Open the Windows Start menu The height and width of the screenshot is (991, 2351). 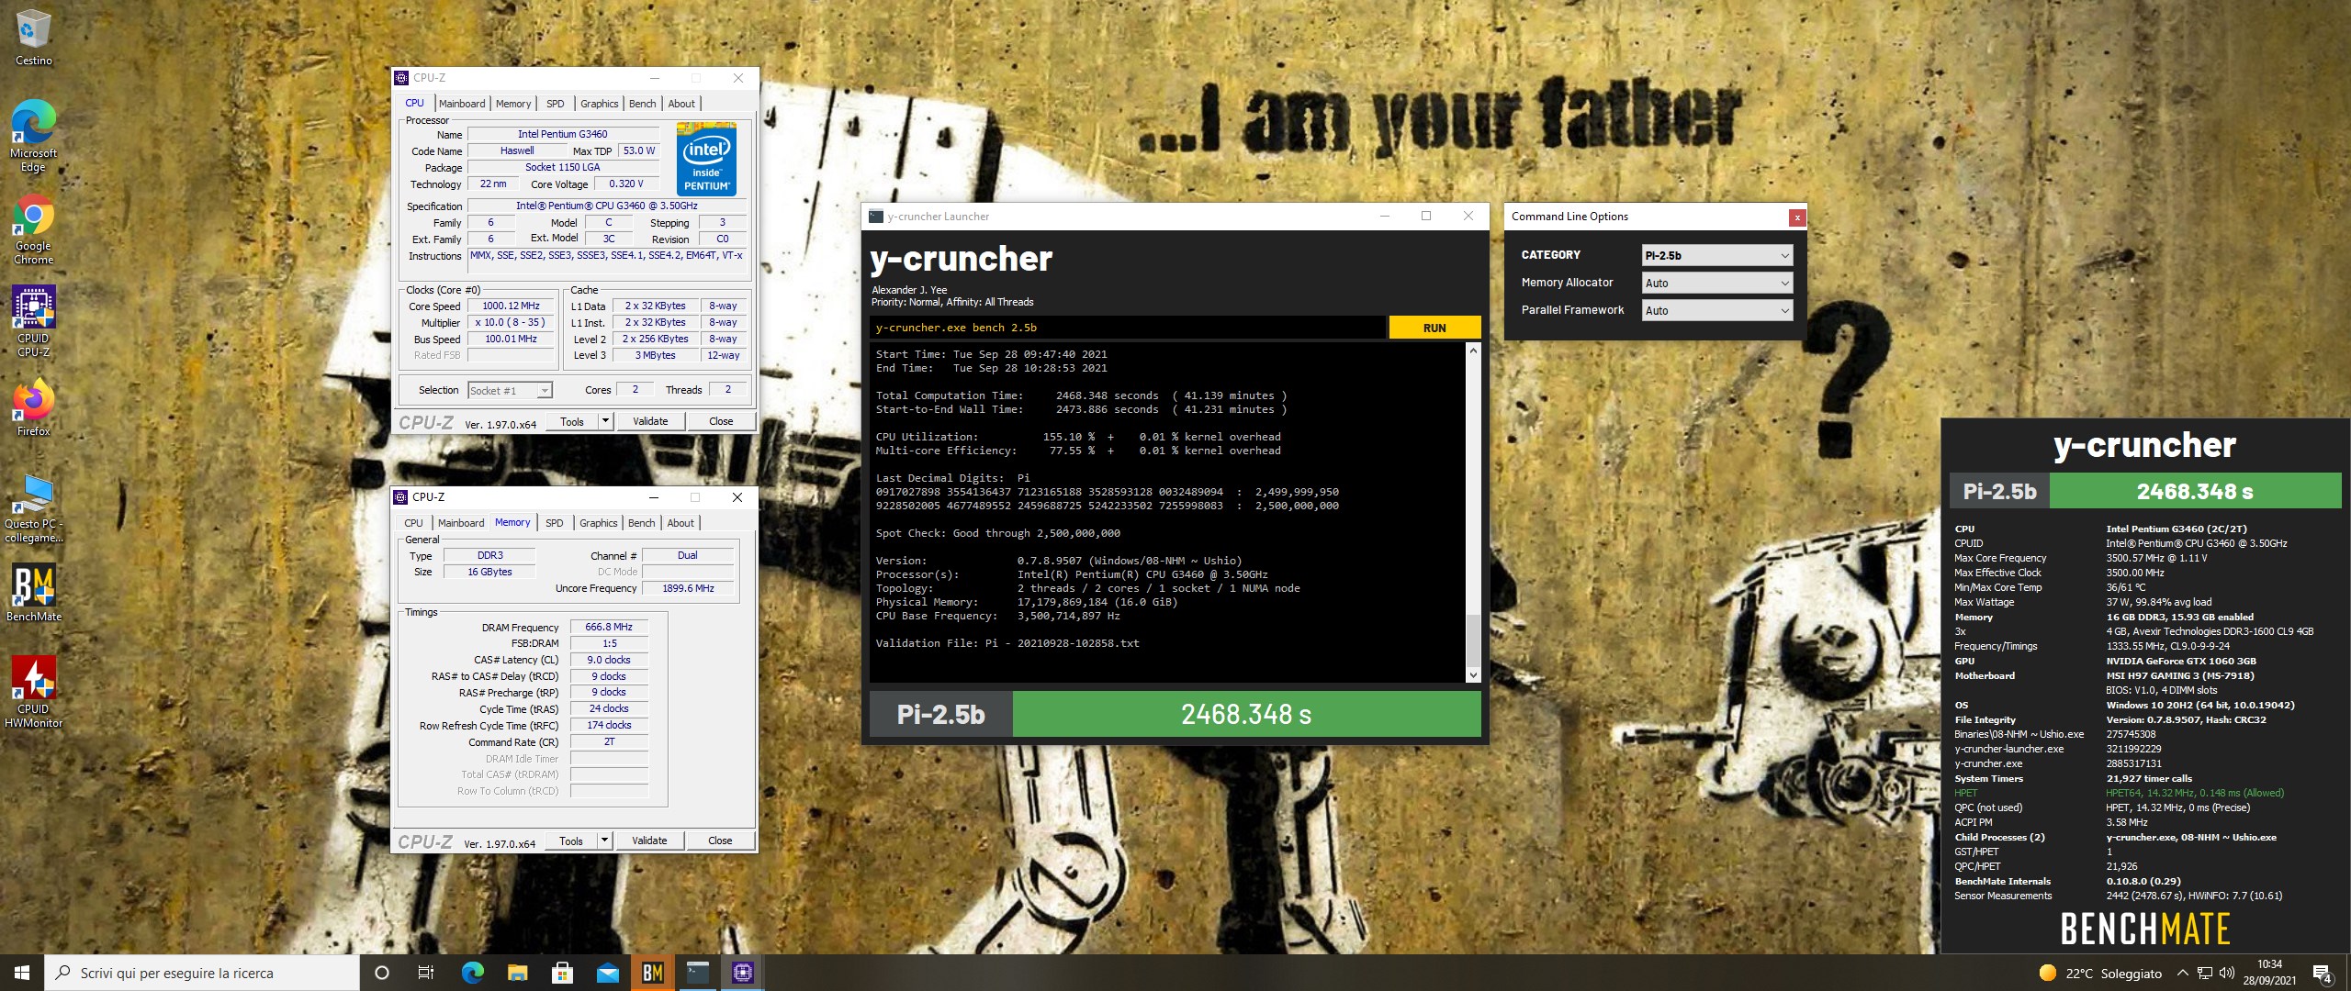(x=22, y=973)
